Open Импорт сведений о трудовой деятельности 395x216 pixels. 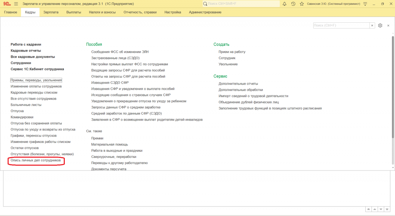pos(253,96)
